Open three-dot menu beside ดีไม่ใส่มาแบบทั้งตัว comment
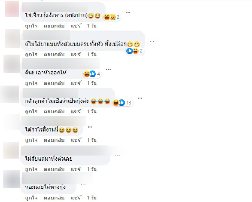This screenshot has height=202, width=252. [x=152, y=41]
